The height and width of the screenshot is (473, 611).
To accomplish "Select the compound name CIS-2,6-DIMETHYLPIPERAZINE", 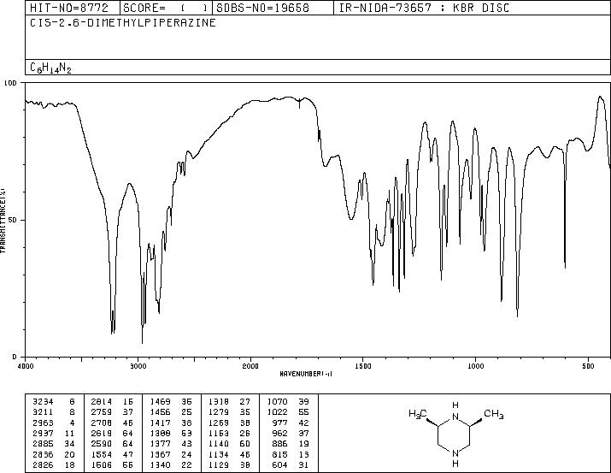I will click(123, 23).
